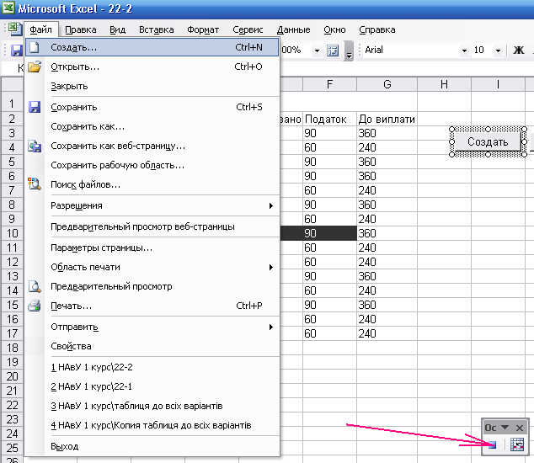This screenshot has width=534, height=463.
Task: Click cell 240 in row 17
Action: tap(387, 333)
